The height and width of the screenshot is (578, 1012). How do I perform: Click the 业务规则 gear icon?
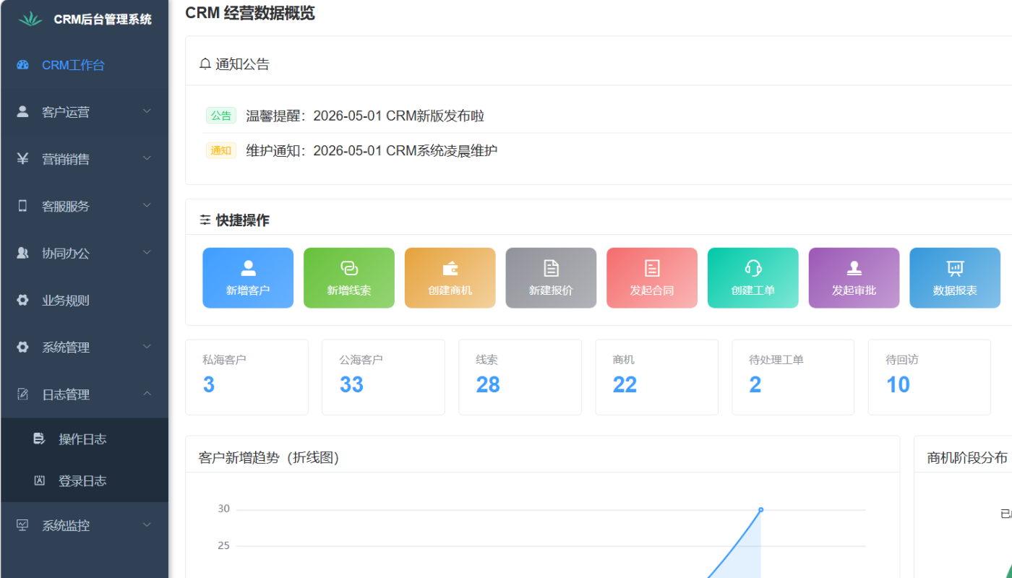tap(22, 300)
